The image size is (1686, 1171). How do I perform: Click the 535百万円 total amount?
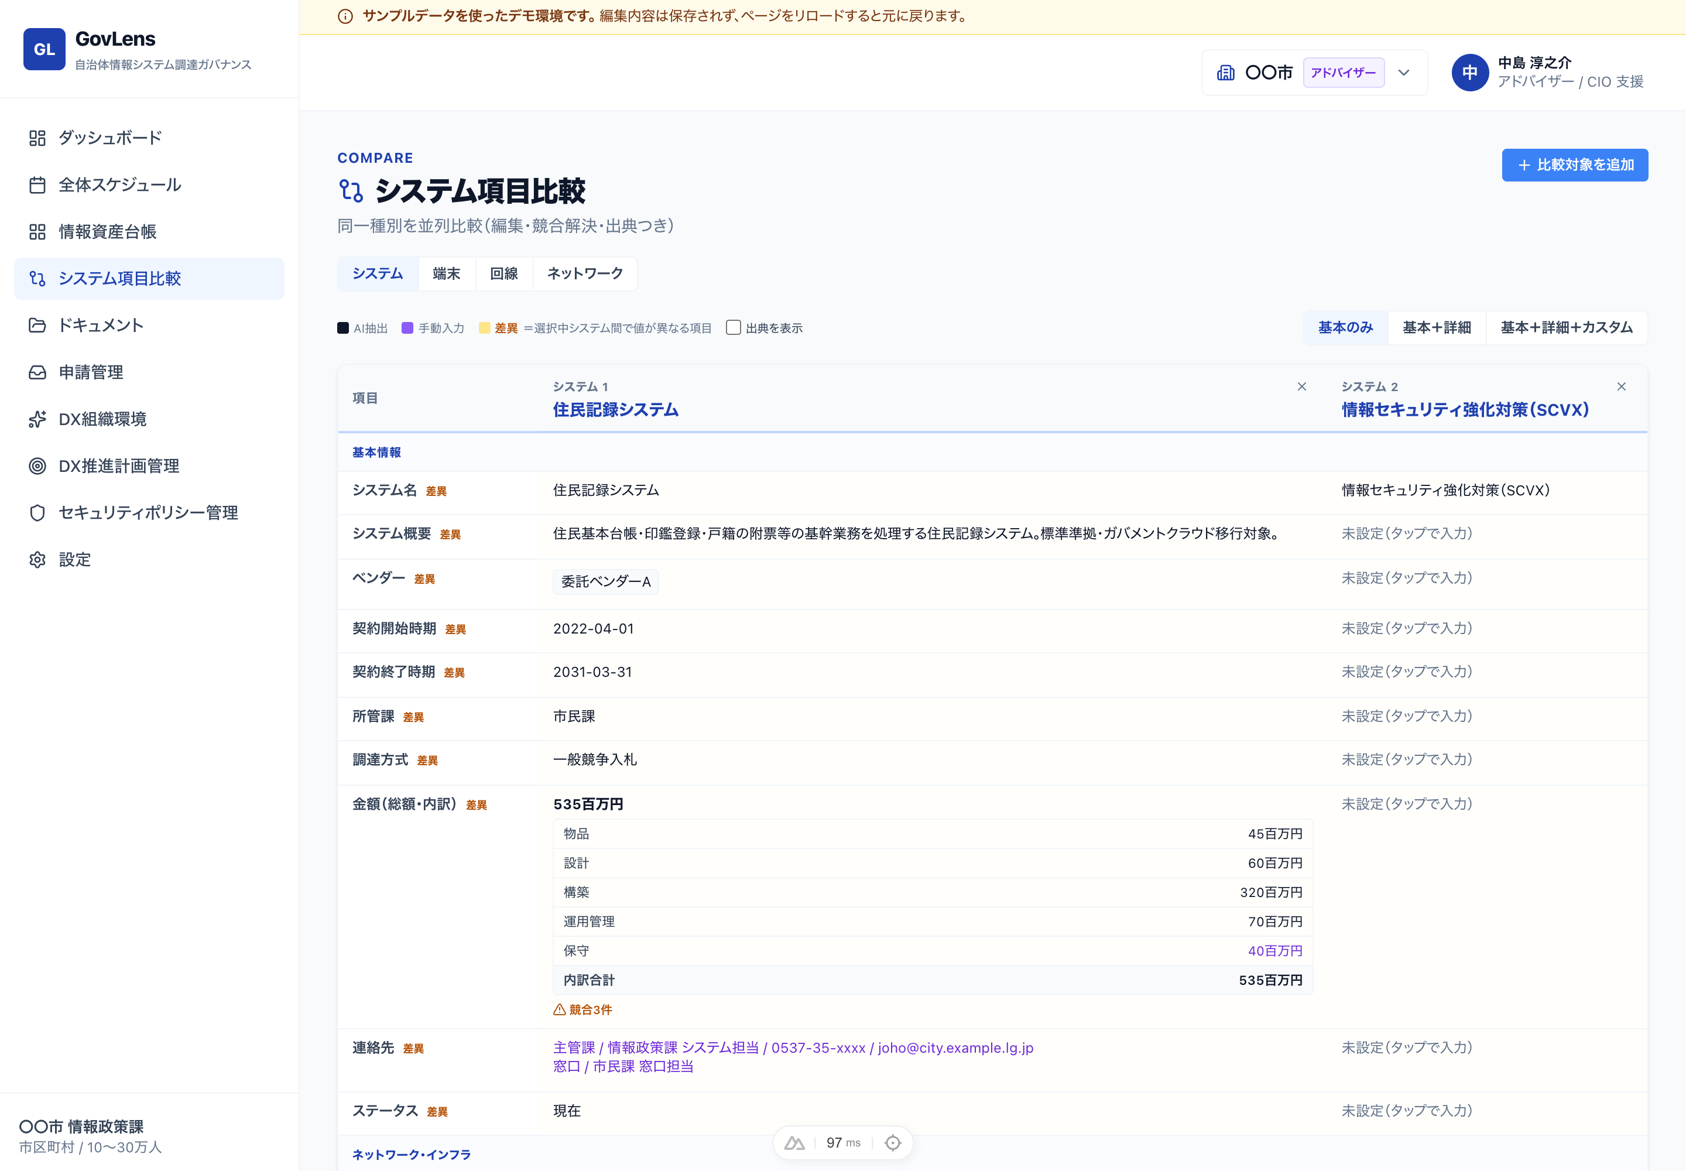click(588, 804)
